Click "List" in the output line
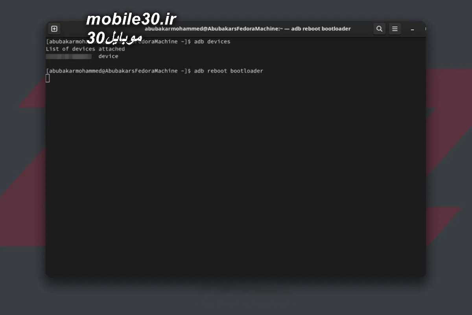Image resolution: width=472 pixels, height=315 pixels. pyautogui.click(x=52, y=49)
